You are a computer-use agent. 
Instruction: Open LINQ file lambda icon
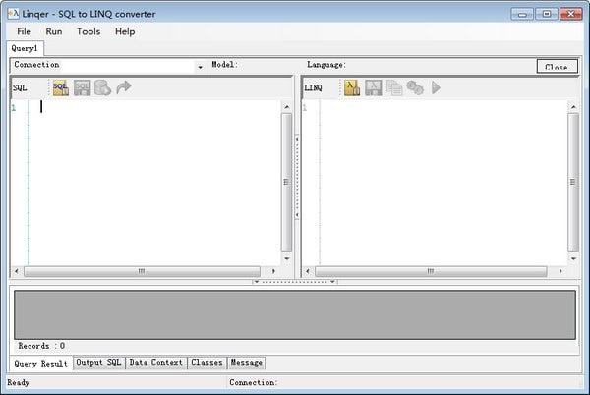click(x=352, y=88)
